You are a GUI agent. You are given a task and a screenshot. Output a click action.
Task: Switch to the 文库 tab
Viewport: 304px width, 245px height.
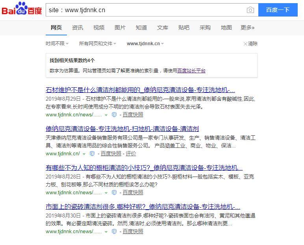[163, 28]
